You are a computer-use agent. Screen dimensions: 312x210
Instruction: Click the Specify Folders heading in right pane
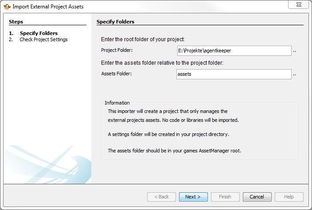(x=115, y=22)
